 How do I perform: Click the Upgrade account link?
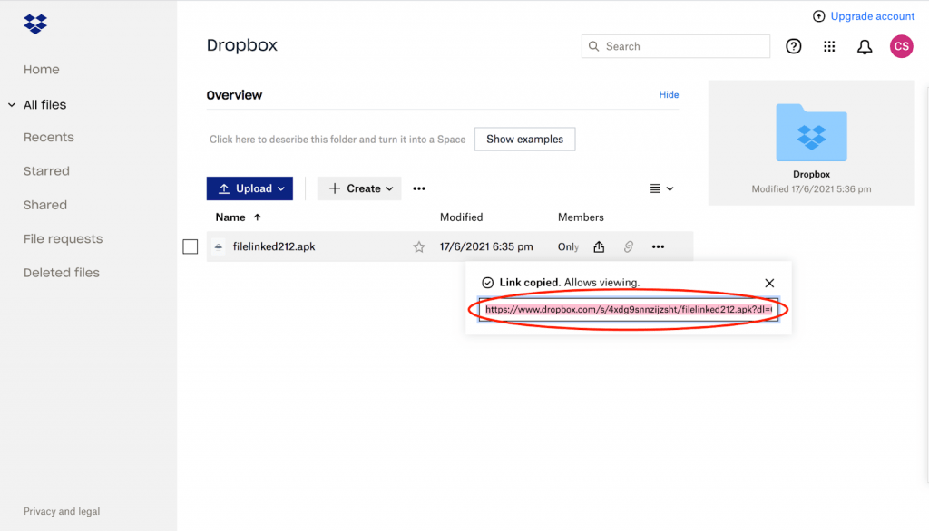point(872,16)
